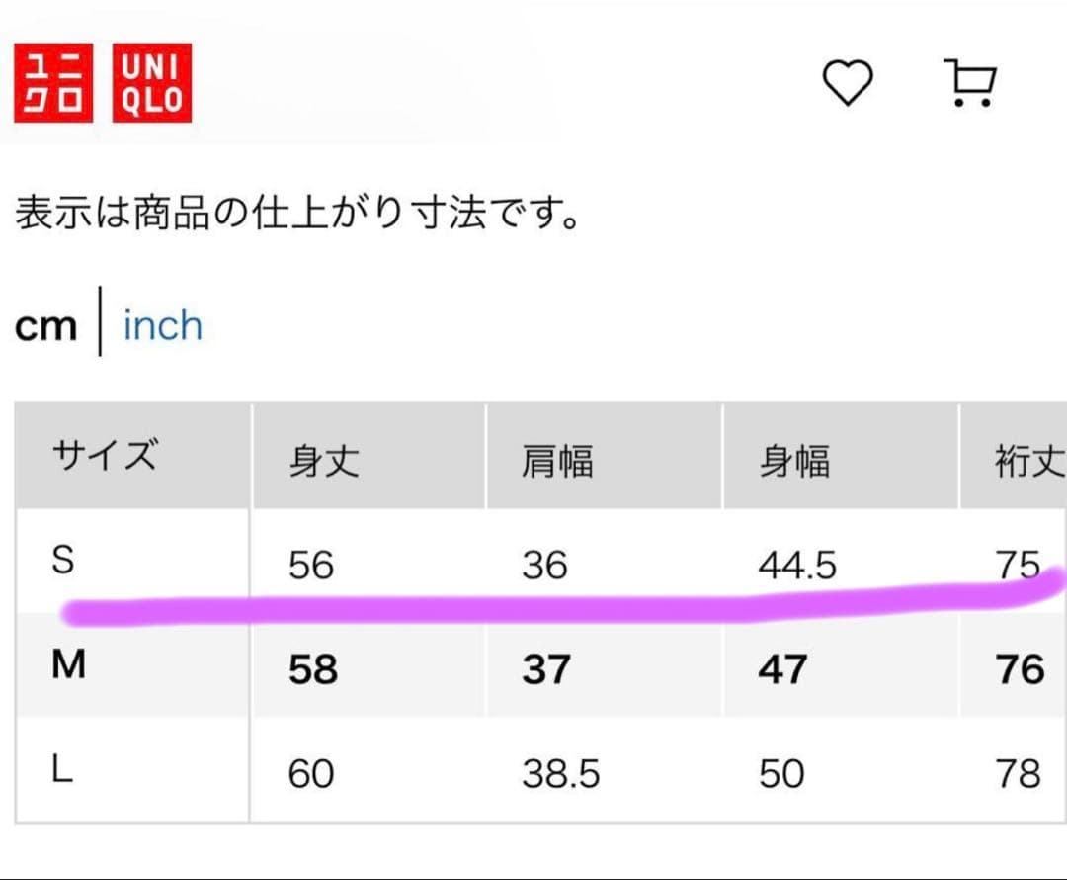Screen dimensions: 1067x880
Task: Click the 肩幅 column header
Action: (557, 461)
